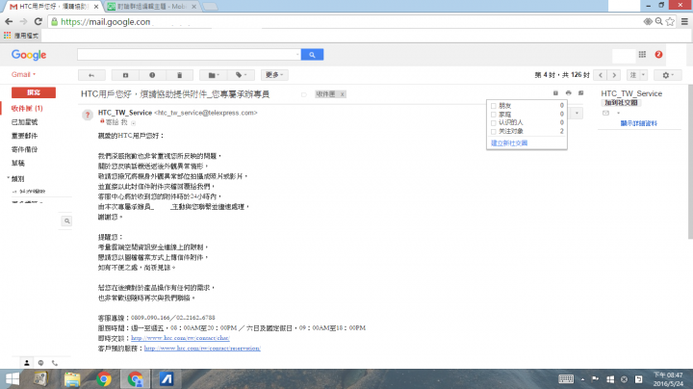Open the drafts folder
The height and width of the screenshot is (389, 693).
(x=18, y=163)
